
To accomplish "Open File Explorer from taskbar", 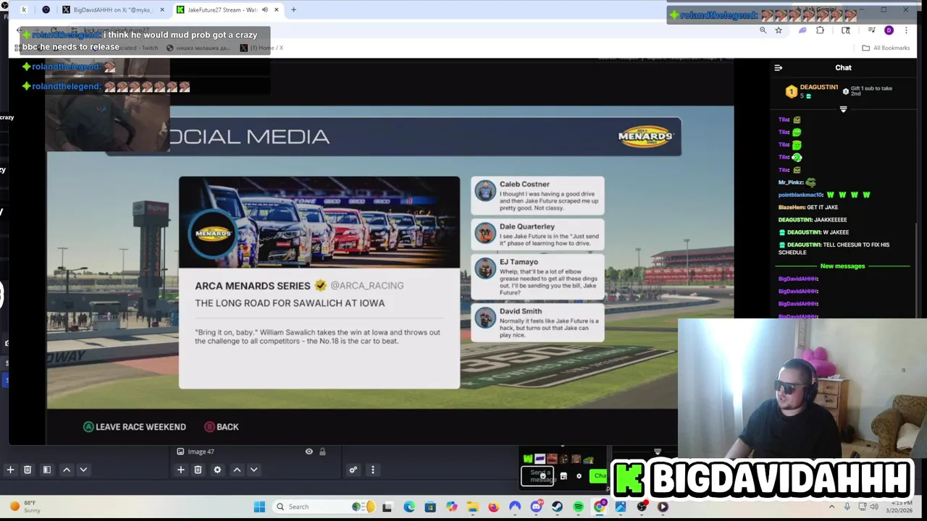I will [472, 507].
